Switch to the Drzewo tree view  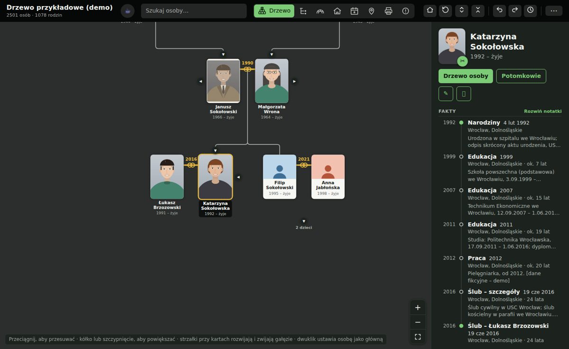(274, 11)
